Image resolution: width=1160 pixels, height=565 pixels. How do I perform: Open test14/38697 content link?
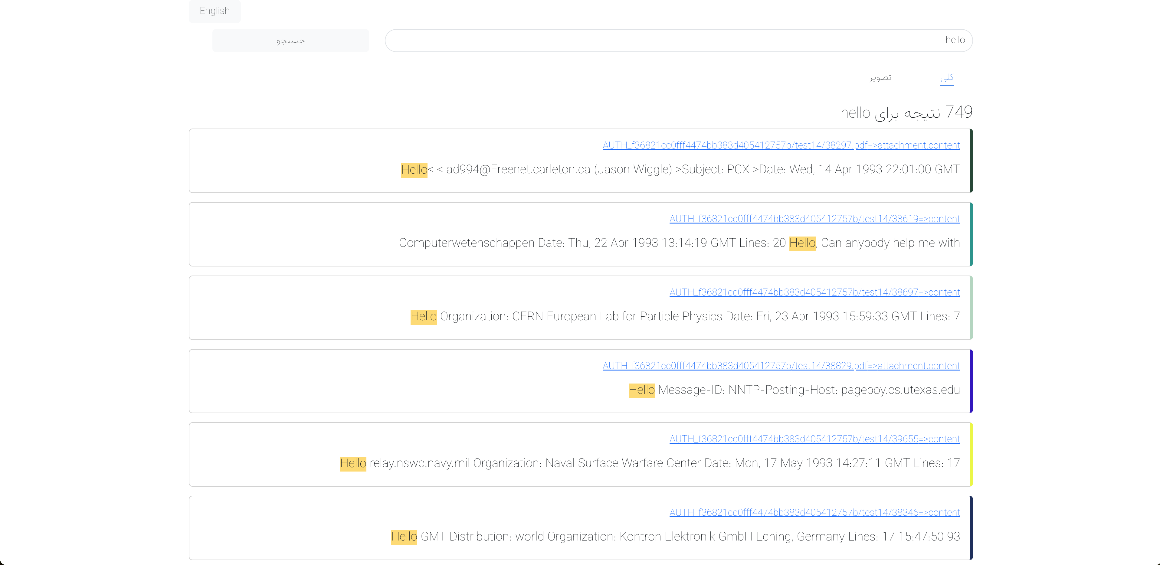pyautogui.click(x=814, y=292)
